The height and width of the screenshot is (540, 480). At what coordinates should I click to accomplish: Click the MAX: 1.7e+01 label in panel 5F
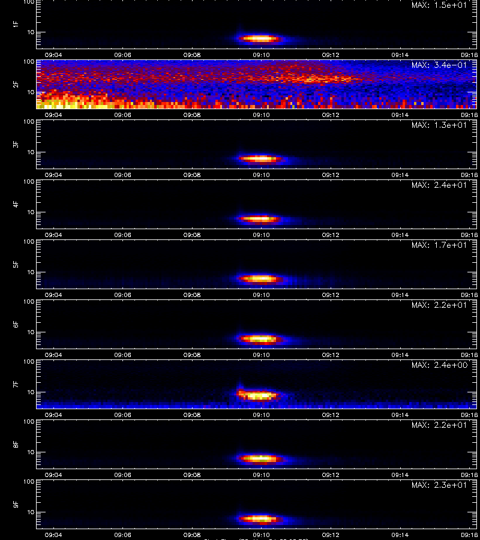click(439, 245)
